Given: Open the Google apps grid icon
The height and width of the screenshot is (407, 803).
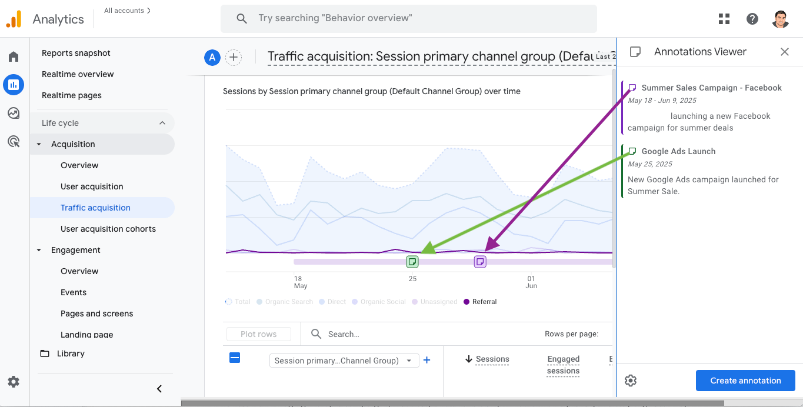Looking at the screenshot, I should 724,19.
